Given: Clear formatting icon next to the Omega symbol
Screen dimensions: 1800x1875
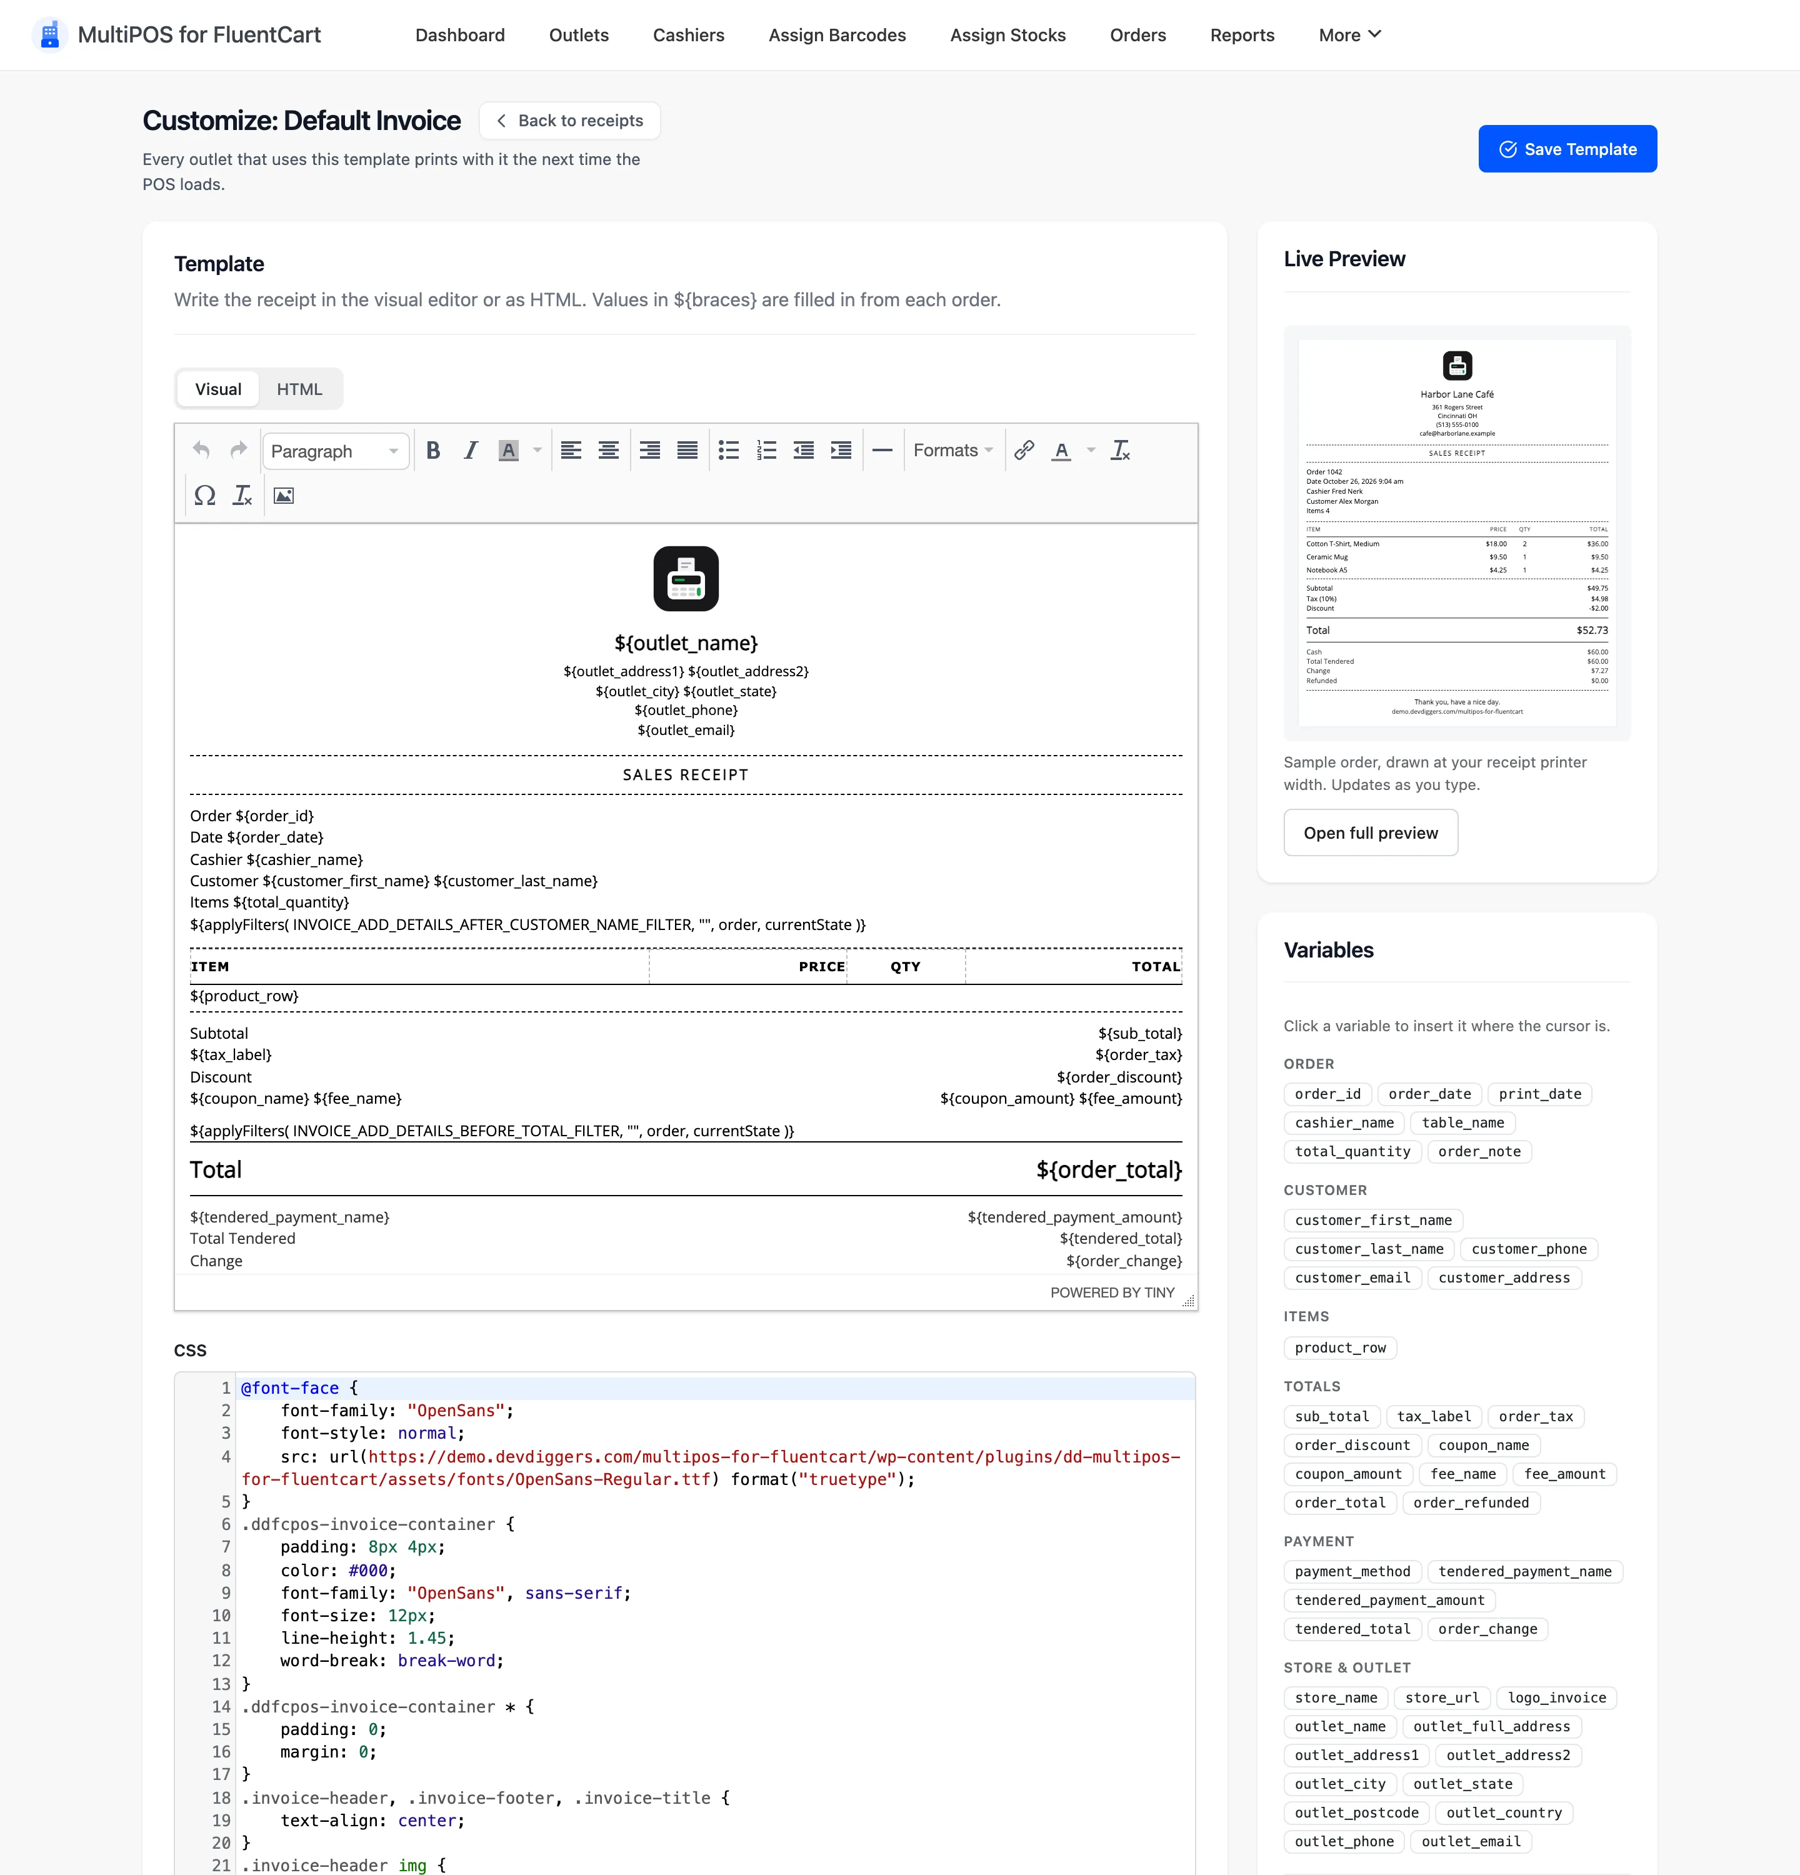Looking at the screenshot, I should [x=243, y=496].
